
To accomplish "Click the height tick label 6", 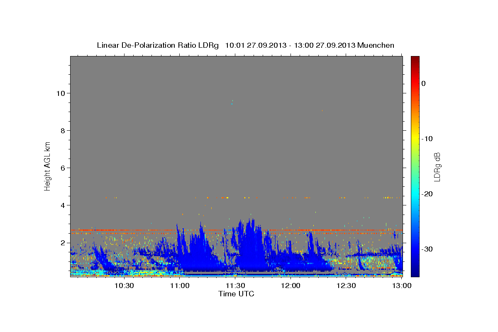I will point(62,168).
